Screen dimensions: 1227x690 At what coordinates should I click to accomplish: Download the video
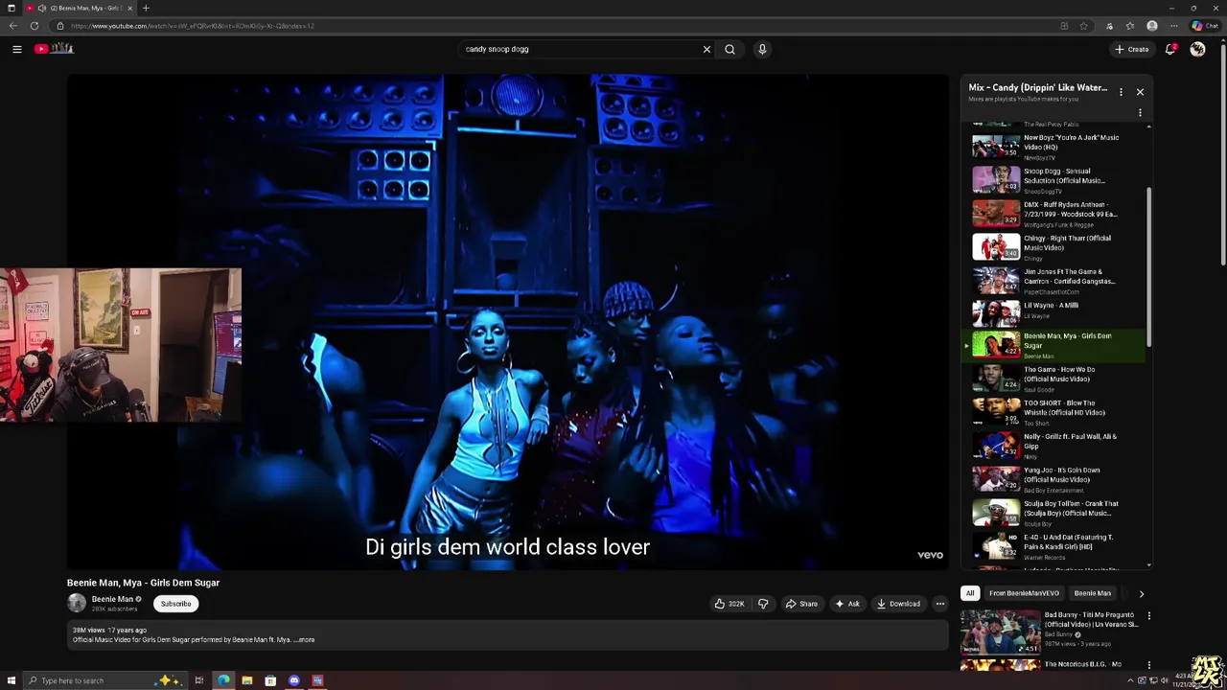pyautogui.click(x=898, y=604)
